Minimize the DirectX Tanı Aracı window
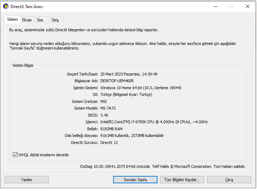 pyautogui.click(x=216, y=6)
